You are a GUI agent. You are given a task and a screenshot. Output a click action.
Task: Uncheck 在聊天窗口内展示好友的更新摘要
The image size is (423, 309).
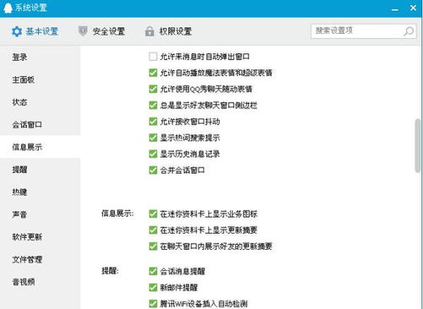(153, 246)
